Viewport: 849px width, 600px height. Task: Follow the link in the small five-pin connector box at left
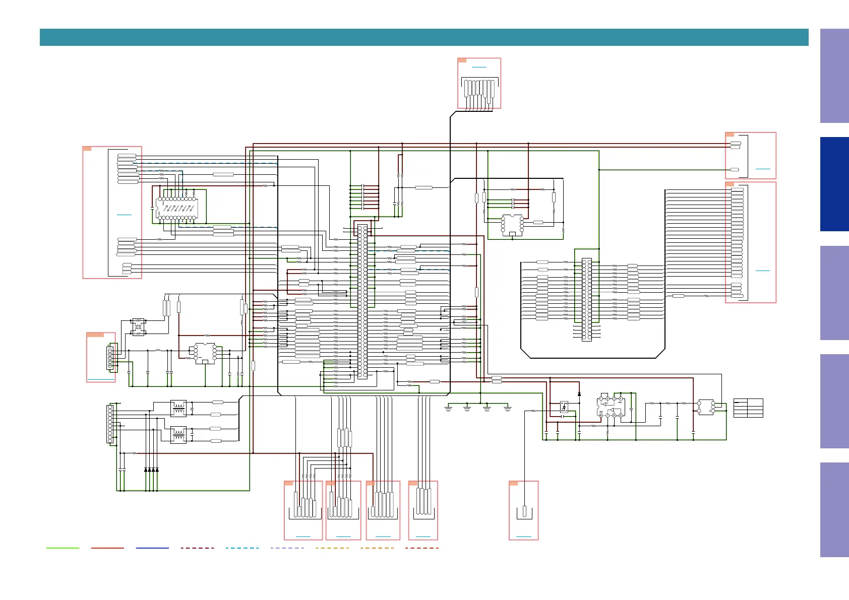(x=100, y=379)
